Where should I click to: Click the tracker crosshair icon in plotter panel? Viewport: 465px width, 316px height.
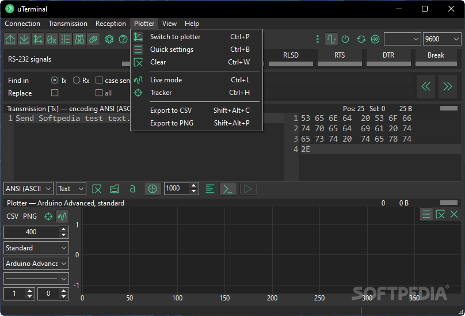(48, 216)
